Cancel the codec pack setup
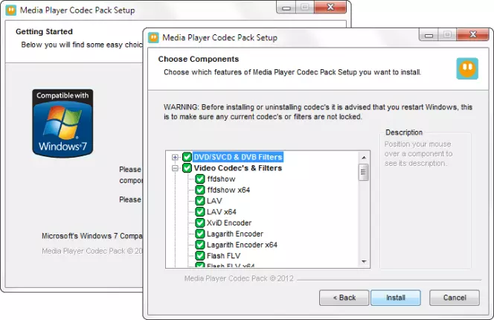The height and width of the screenshot is (320, 494). click(x=455, y=298)
